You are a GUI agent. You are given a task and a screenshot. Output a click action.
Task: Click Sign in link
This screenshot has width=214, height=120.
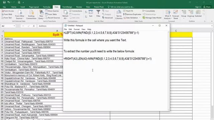point(198,7)
